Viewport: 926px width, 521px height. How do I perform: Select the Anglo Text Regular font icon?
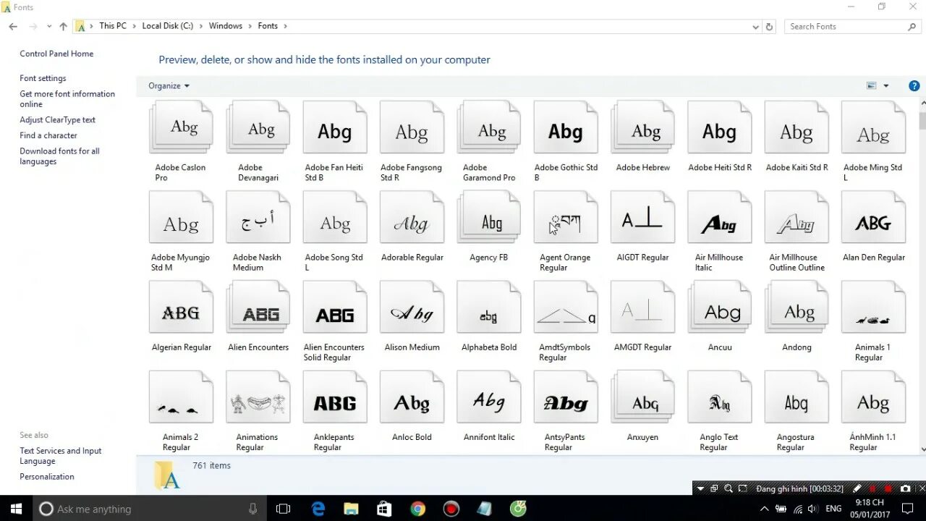click(719, 397)
